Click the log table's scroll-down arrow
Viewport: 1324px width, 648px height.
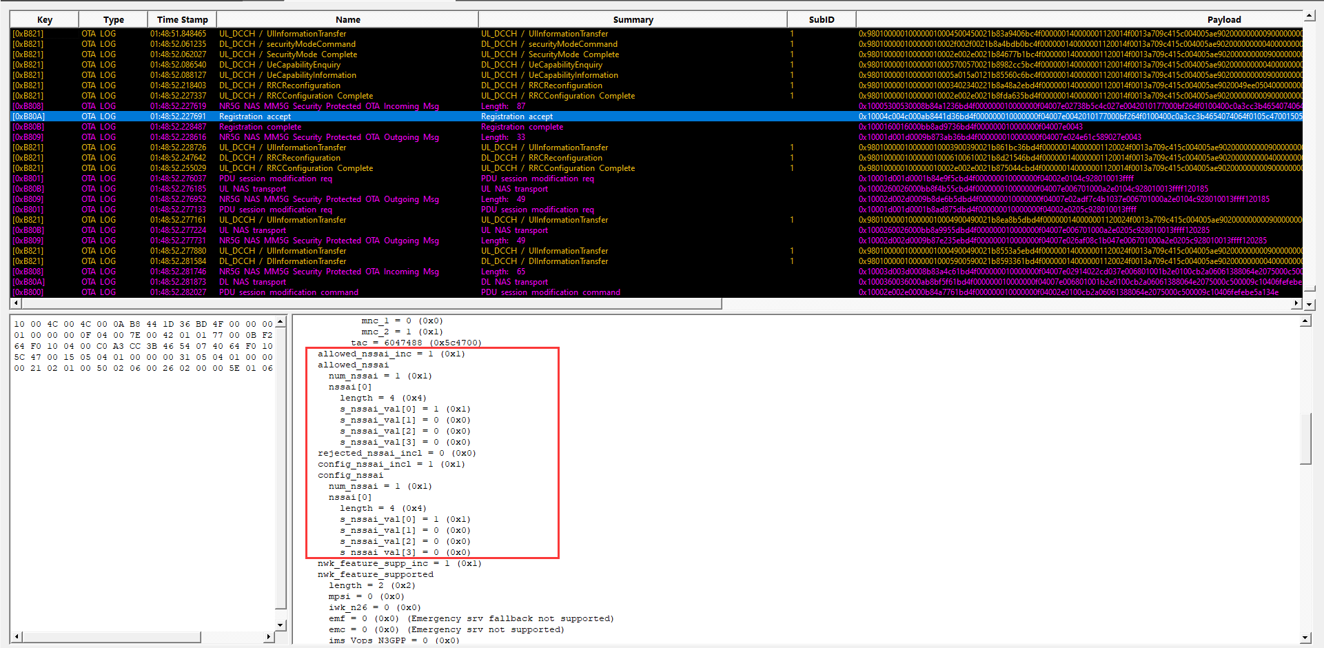[x=1309, y=303]
